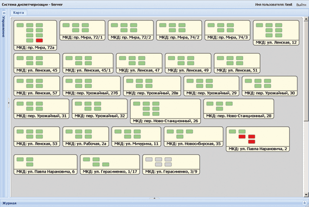309x207 pixels.
Task: Click the first green indicator in ул. Ленская, 12
Action: pos(260,25)
